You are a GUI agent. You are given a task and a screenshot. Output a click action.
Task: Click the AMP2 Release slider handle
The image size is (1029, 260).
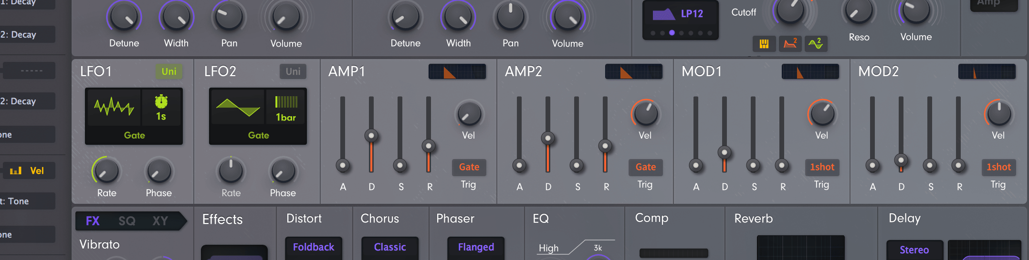coord(605,146)
